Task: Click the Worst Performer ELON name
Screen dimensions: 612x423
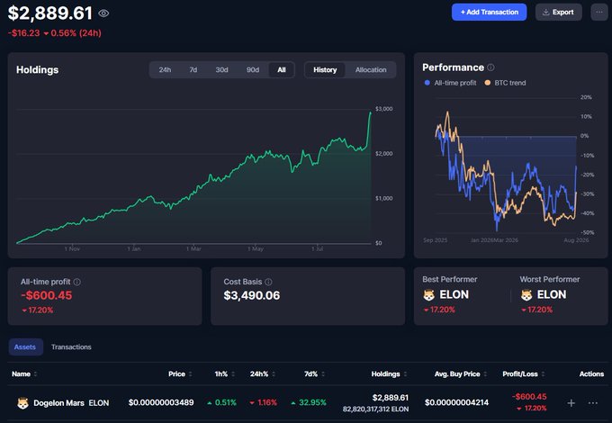Action: click(x=552, y=294)
